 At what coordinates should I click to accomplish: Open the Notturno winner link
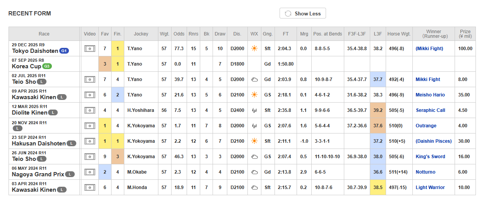[x=426, y=172]
